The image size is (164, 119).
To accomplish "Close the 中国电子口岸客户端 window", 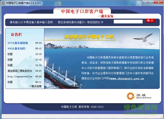I will click(159, 2).
